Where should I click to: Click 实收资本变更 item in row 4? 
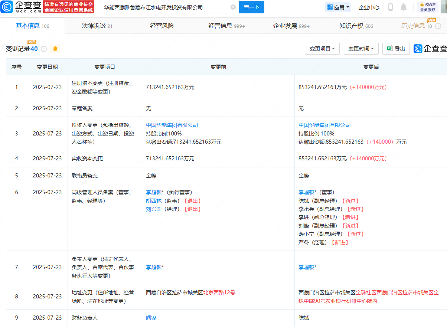87,158
